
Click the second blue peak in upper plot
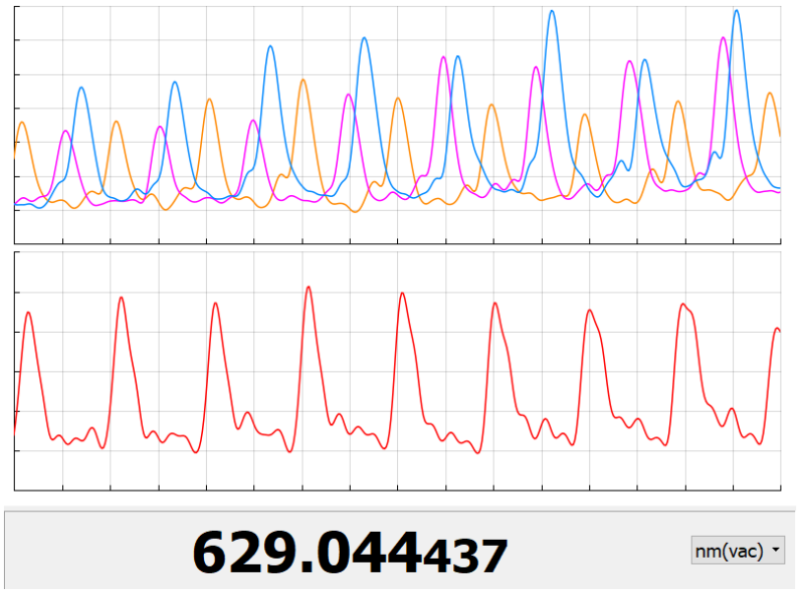[175, 83]
